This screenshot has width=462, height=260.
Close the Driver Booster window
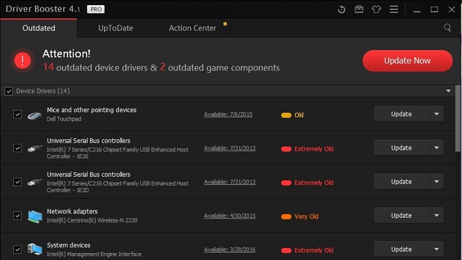tap(452, 9)
